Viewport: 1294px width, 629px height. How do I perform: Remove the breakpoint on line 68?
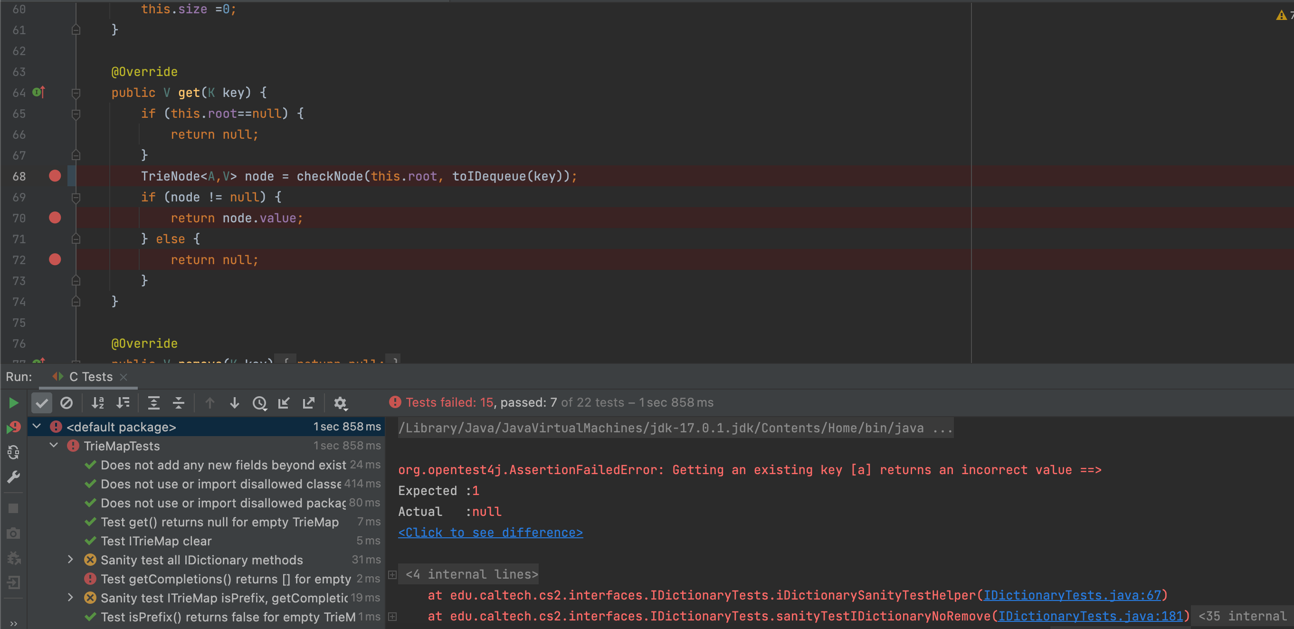pyautogui.click(x=55, y=176)
